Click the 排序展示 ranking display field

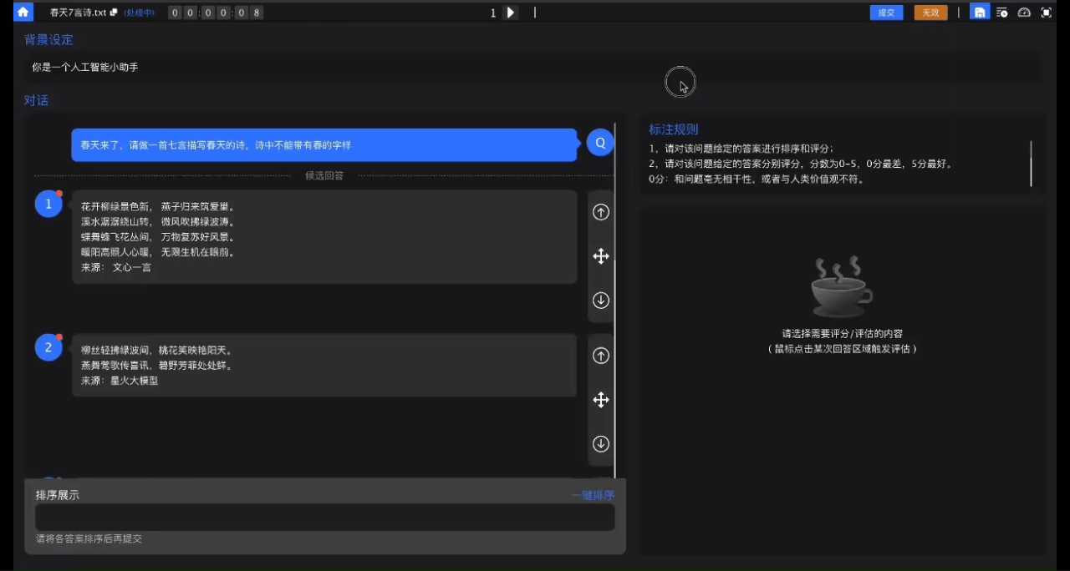coord(324,517)
